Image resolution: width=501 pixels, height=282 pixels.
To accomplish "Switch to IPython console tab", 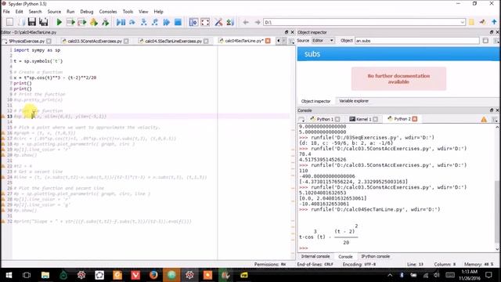I will click(375, 256).
